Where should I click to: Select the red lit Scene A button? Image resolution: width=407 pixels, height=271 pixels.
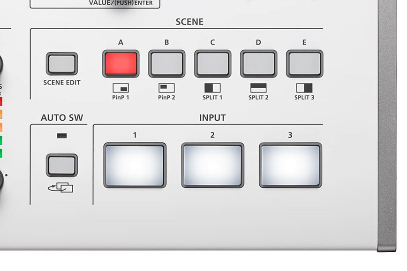click(121, 64)
